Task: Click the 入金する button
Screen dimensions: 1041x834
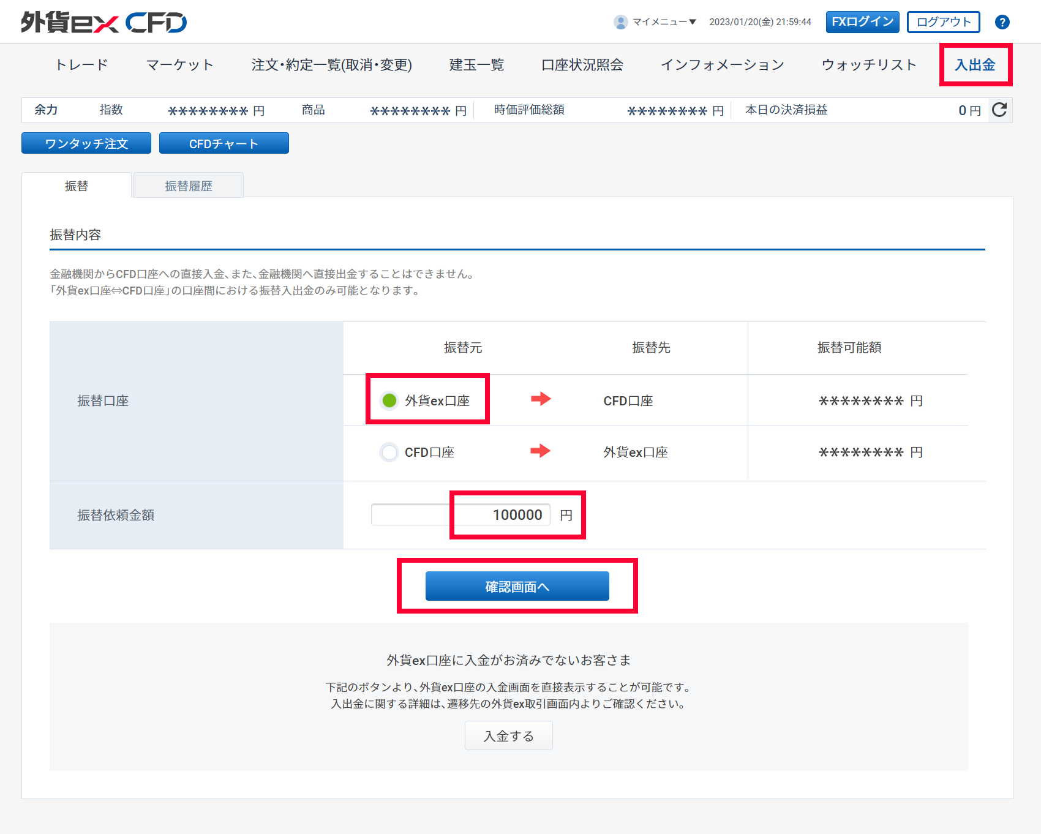Action: (x=508, y=736)
